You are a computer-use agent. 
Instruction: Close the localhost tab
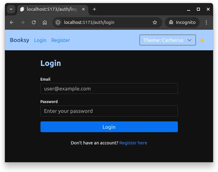point(83,9)
